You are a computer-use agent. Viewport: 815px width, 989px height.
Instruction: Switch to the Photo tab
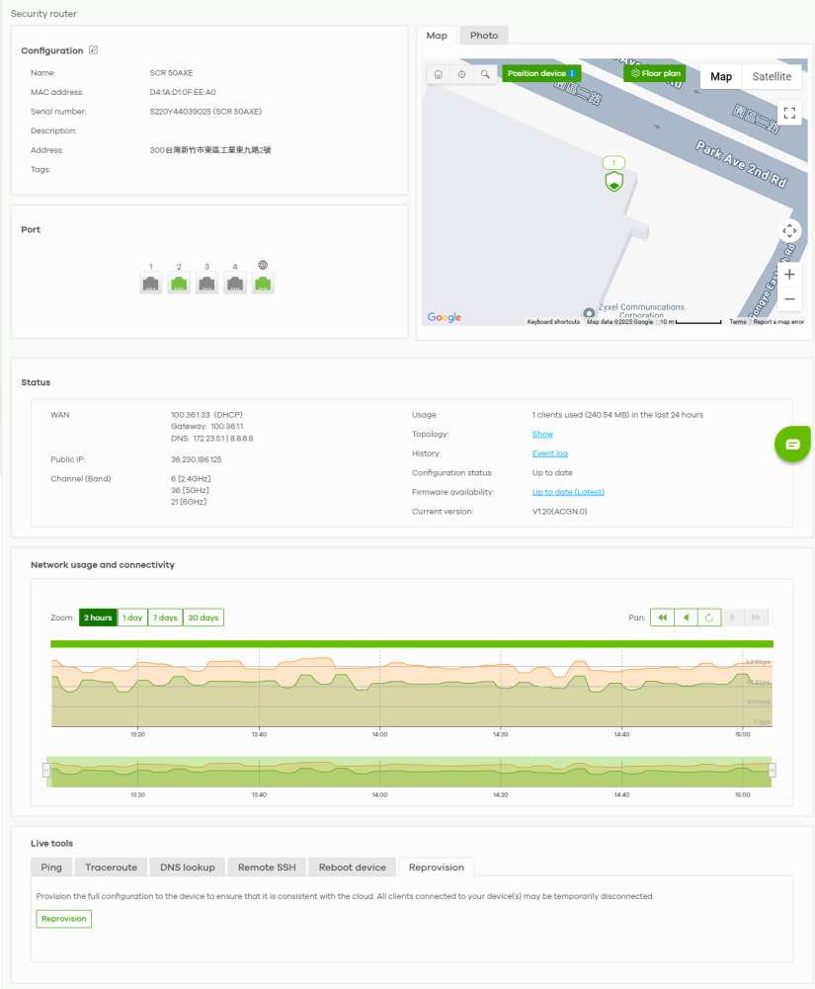484,36
